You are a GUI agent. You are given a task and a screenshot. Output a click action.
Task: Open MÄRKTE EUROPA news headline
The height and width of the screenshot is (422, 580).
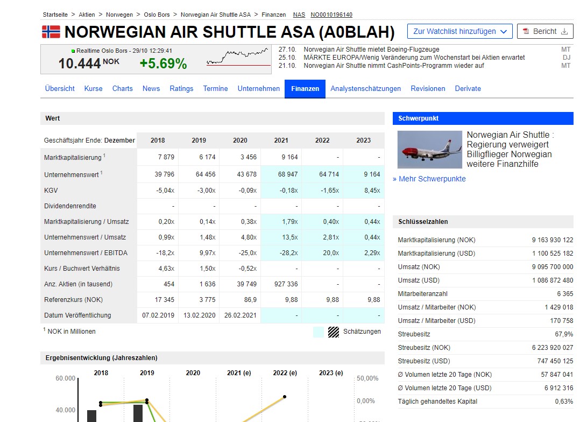414,58
